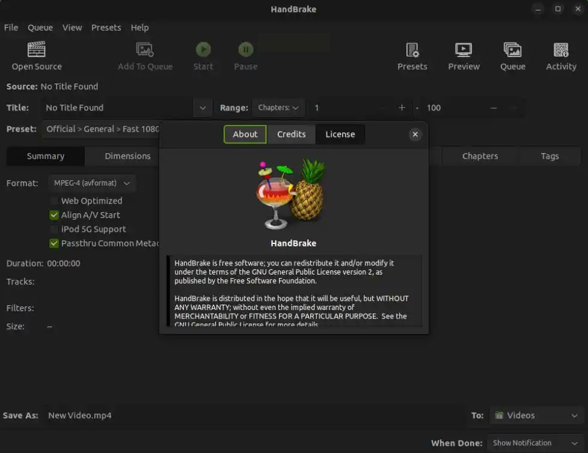
Task: Click the license text area in dialog
Action: [x=295, y=291]
